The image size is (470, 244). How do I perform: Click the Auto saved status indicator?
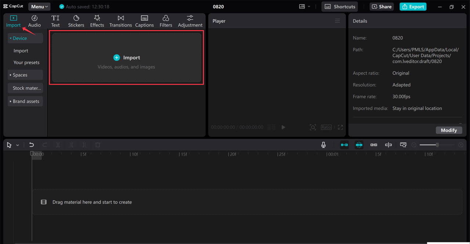click(84, 7)
